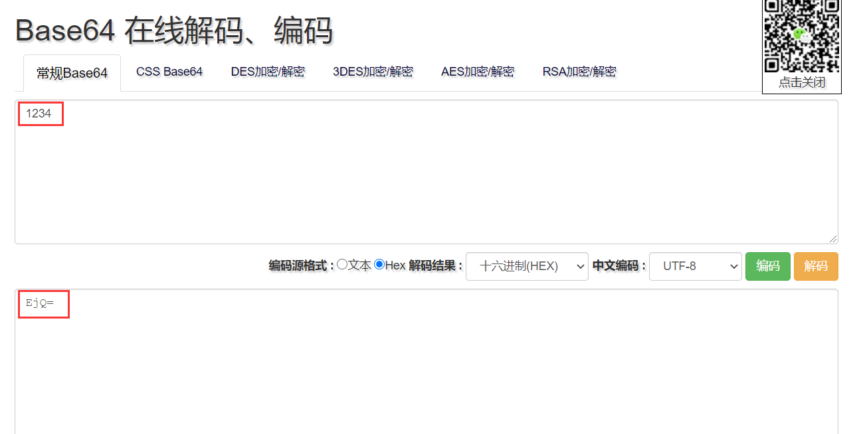Click the output box showing EjQ=
The image size is (863, 434).
pos(425,362)
